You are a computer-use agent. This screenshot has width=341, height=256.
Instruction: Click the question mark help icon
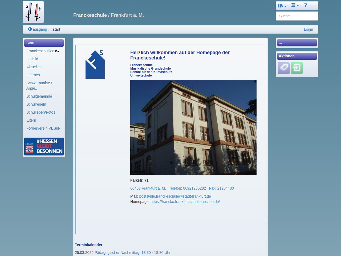[x=306, y=5]
